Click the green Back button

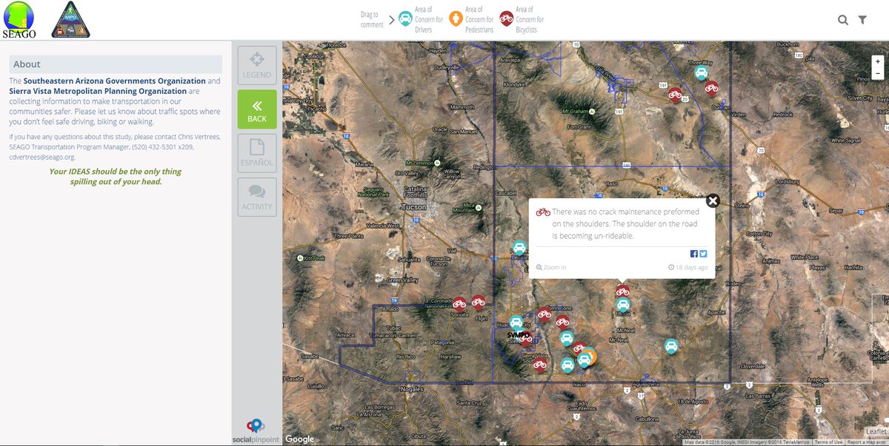(x=257, y=109)
